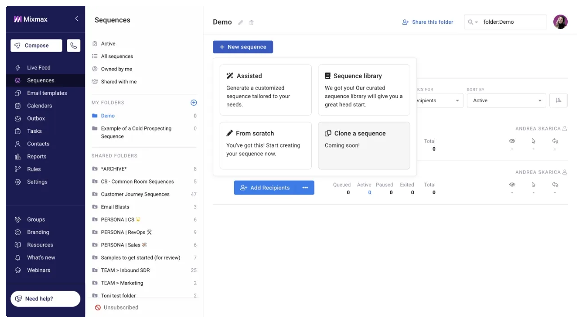Viewport: 583px width, 323px height.
Task: Collapse the Mixmax sidebar with the chevron
Action: click(76, 19)
